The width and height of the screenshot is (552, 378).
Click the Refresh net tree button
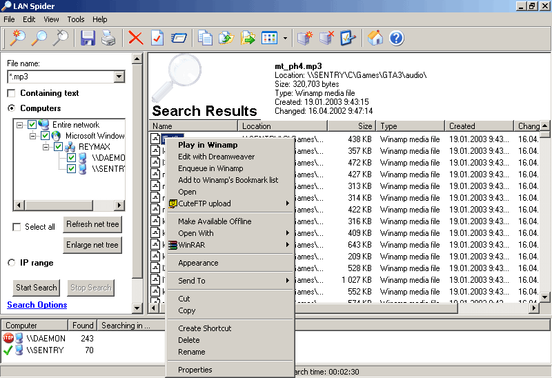[x=92, y=224]
